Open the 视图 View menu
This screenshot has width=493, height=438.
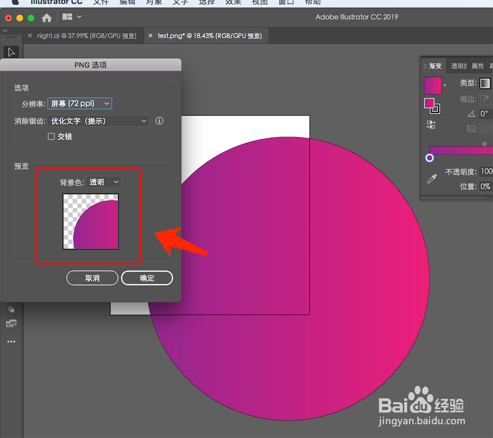[260, 2]
